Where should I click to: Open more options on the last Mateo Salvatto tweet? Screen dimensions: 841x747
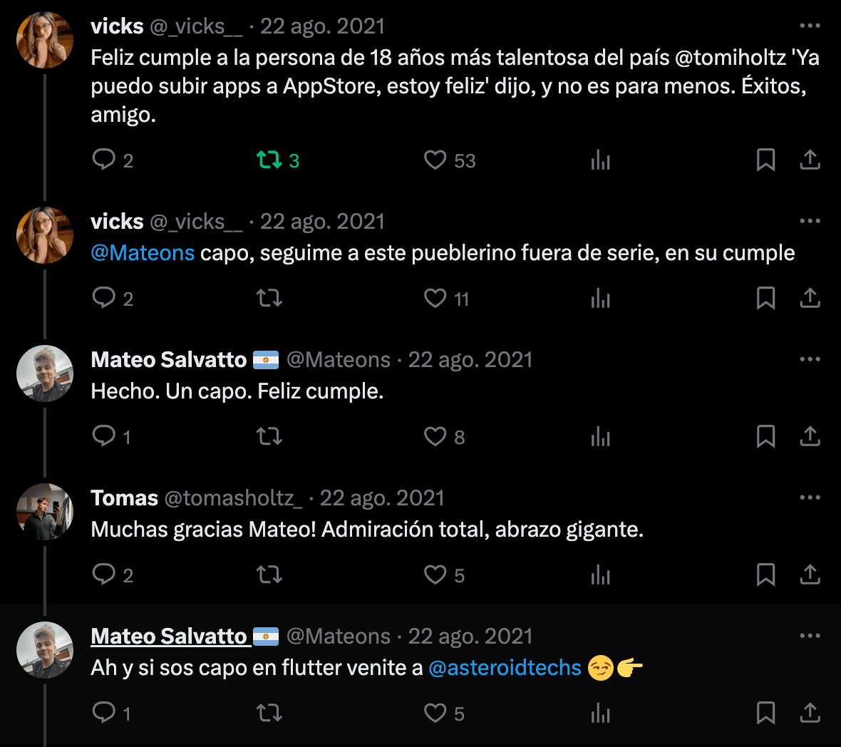pyautogui.click(x=810, y=636)
